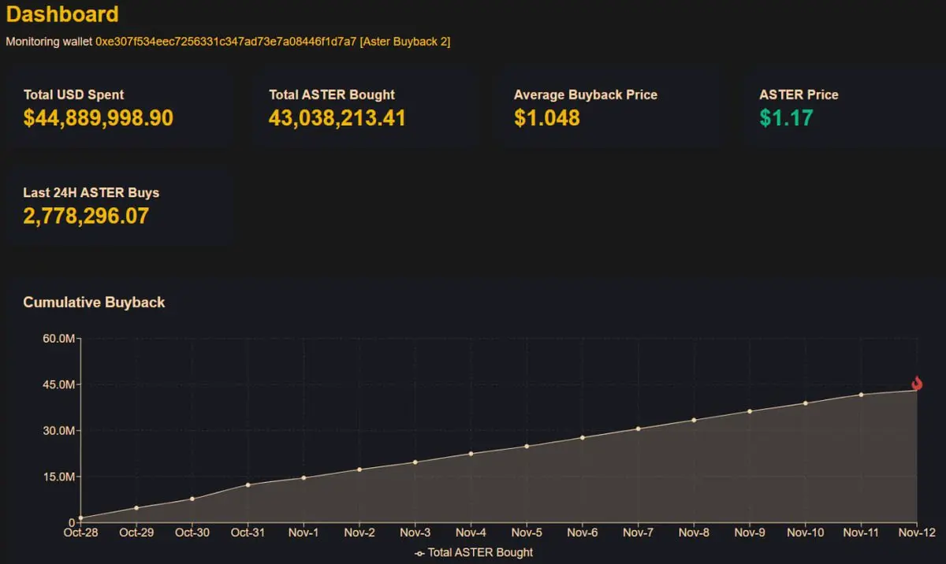Click the Oct-29 data point on chart
The width and height of the screenshot is (946, 564).
pos(136,508)
